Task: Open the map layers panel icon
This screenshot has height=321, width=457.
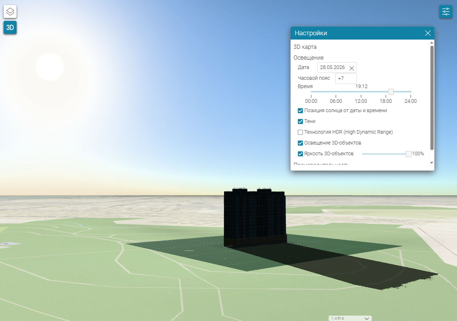Action: (x=10, y=12)
